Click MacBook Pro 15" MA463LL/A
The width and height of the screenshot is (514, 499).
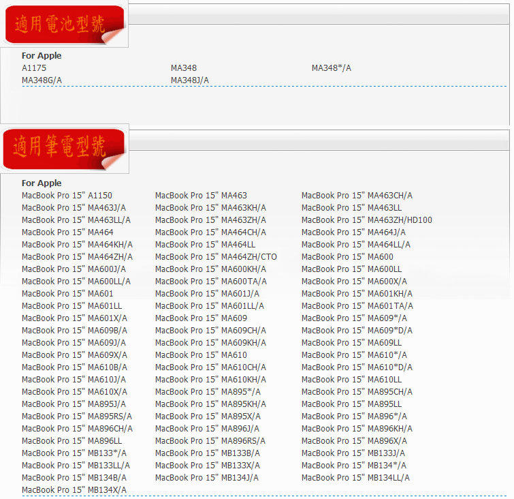tap(76, 220)
